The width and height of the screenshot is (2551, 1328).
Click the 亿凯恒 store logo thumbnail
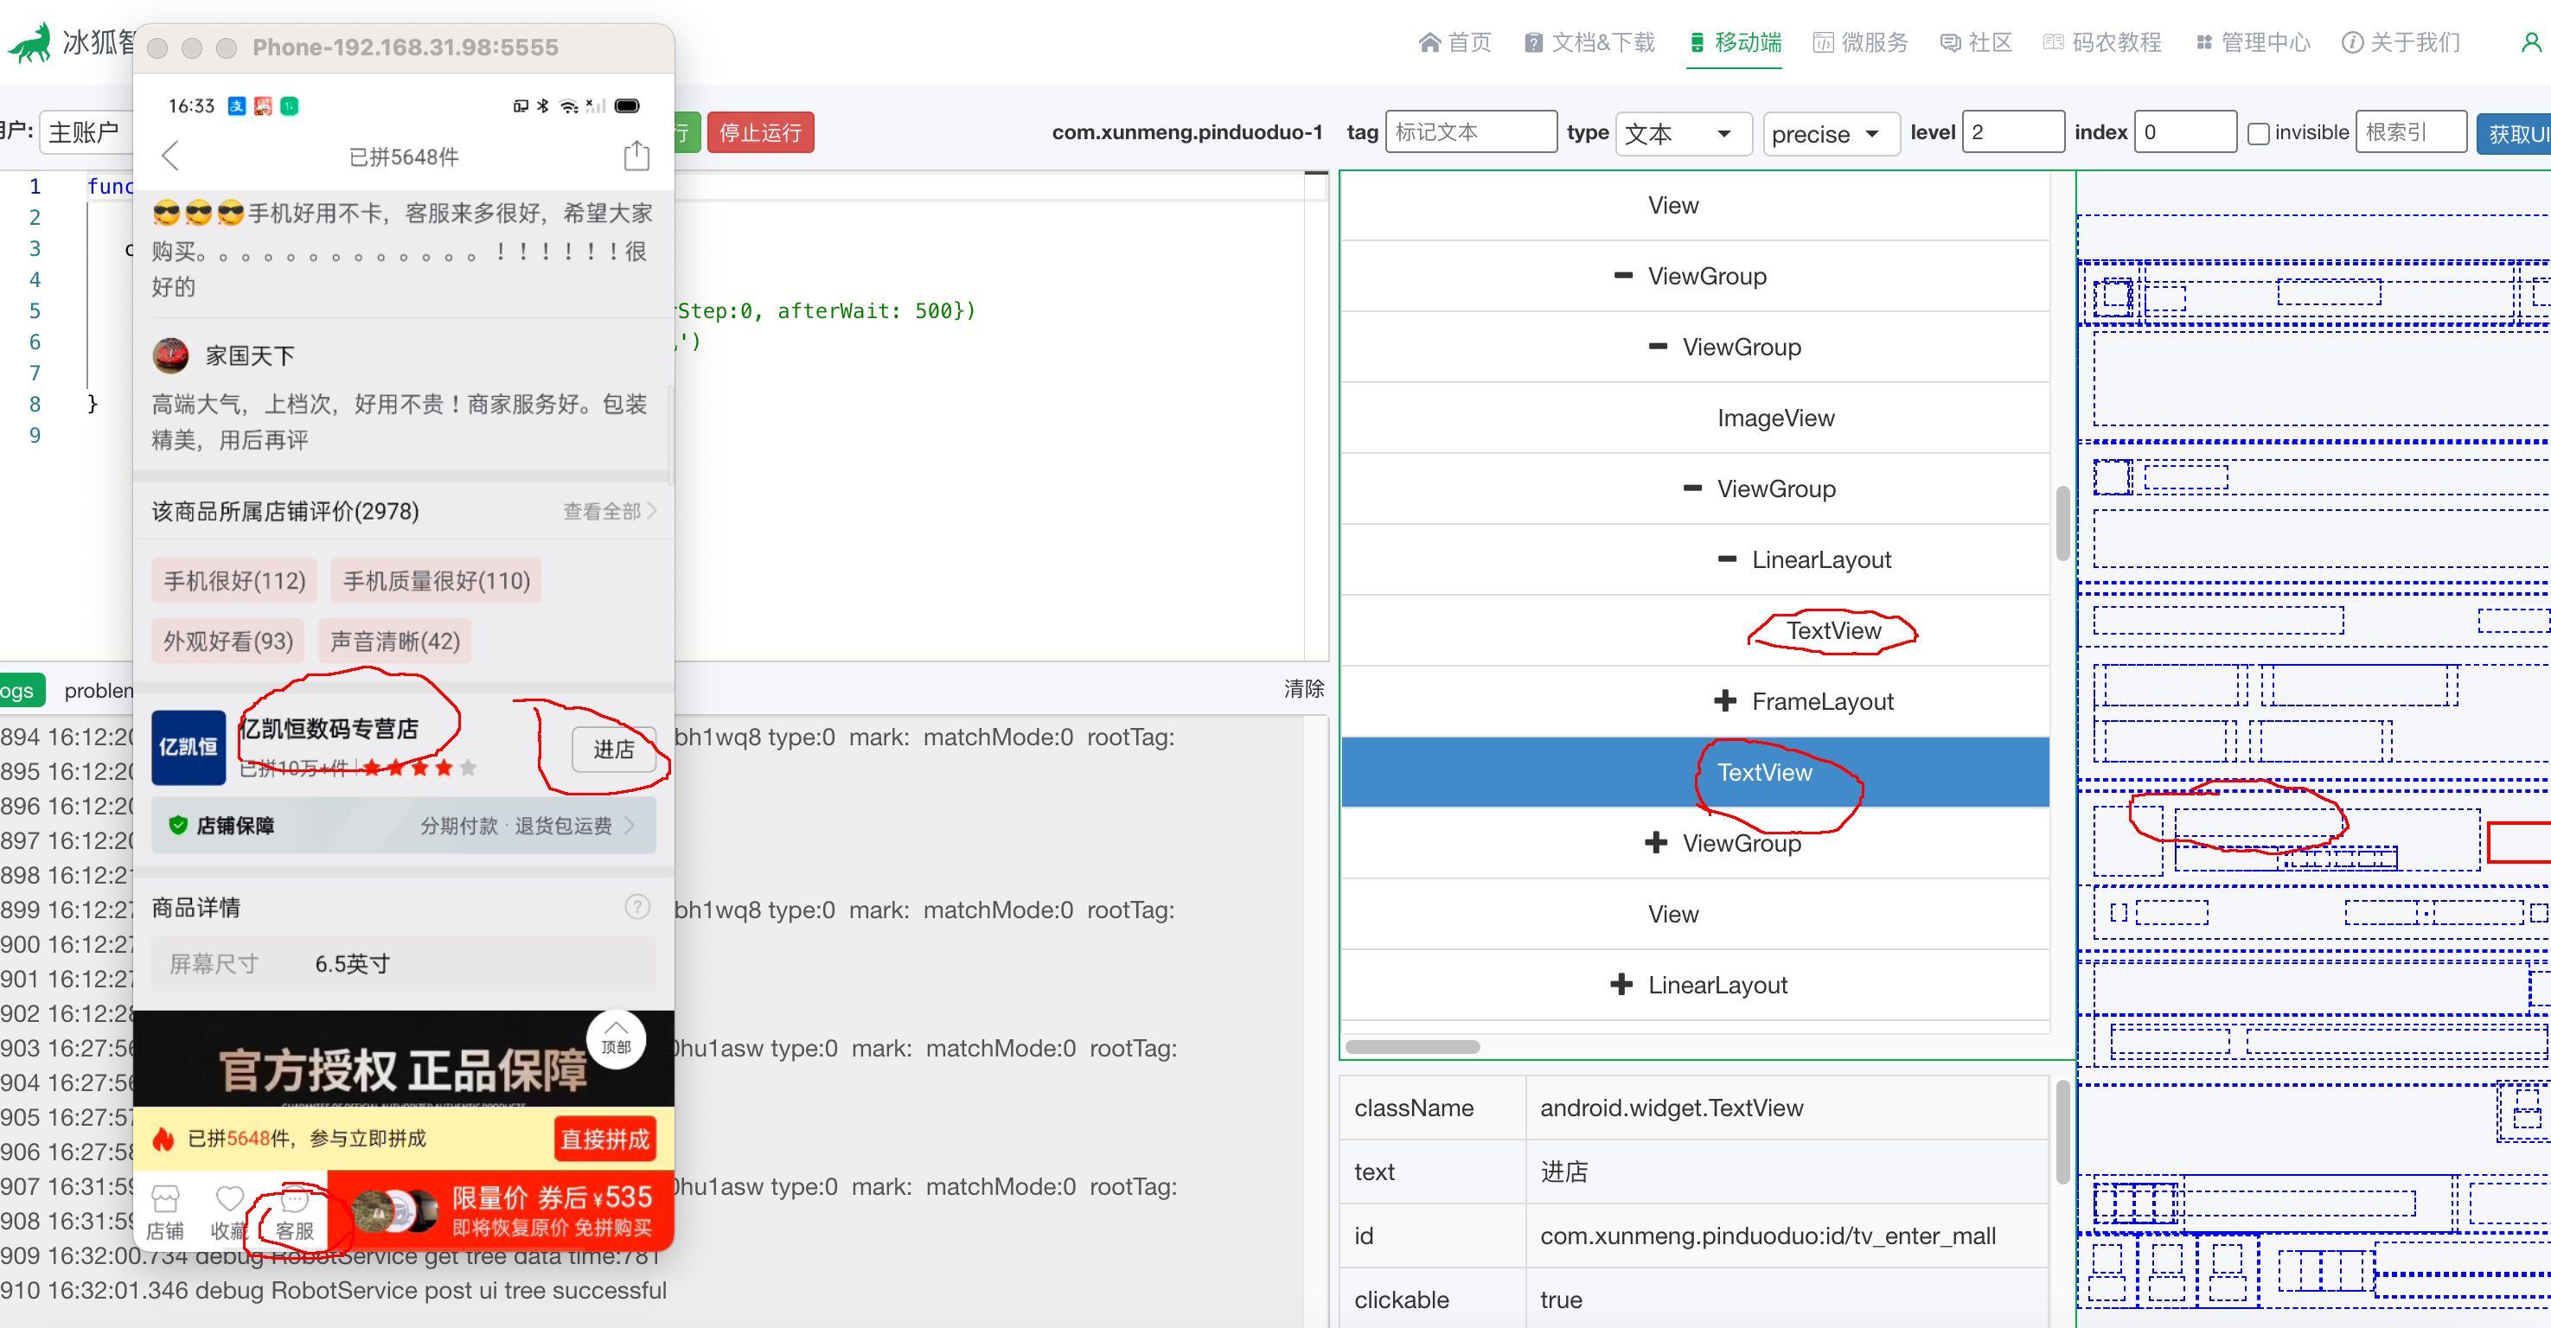coord(189,747)
